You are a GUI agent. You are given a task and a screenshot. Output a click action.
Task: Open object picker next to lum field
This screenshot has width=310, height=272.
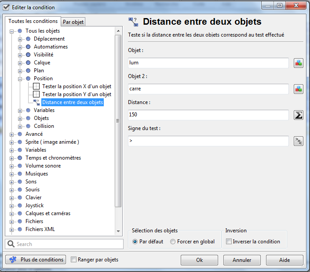coord(299,63)
